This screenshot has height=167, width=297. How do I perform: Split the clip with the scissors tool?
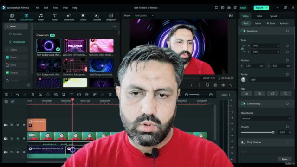click(40, 95)
